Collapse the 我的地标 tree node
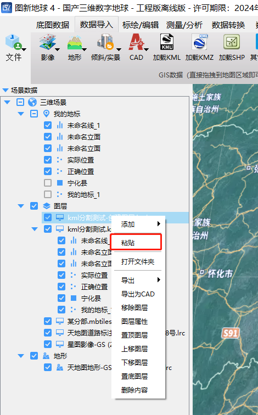 click(x=21, y=114)
